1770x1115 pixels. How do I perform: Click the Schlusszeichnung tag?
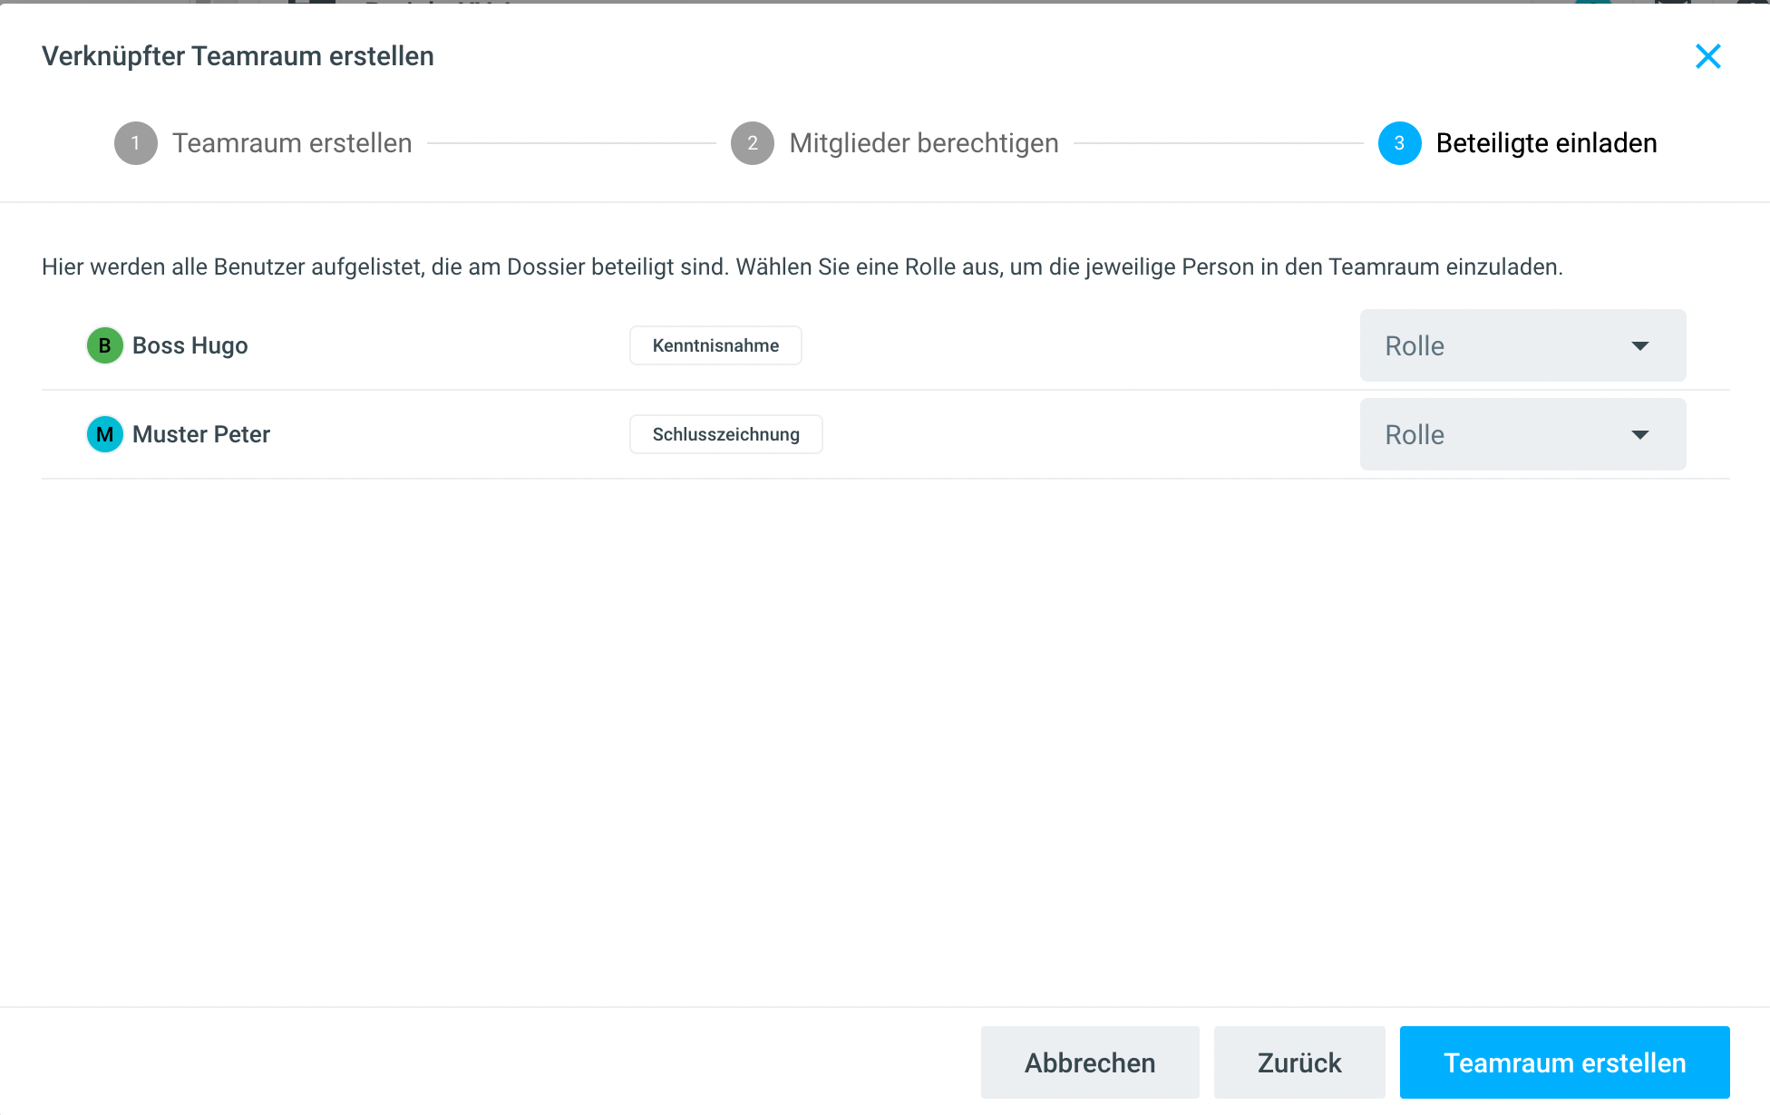click(x=725, y=434)
